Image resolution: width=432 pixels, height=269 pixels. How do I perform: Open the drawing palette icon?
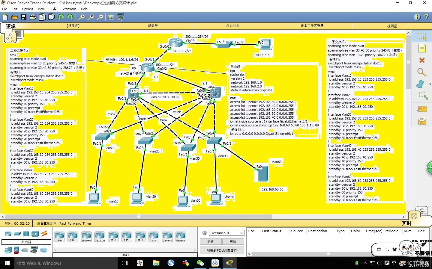click(111, 17)
